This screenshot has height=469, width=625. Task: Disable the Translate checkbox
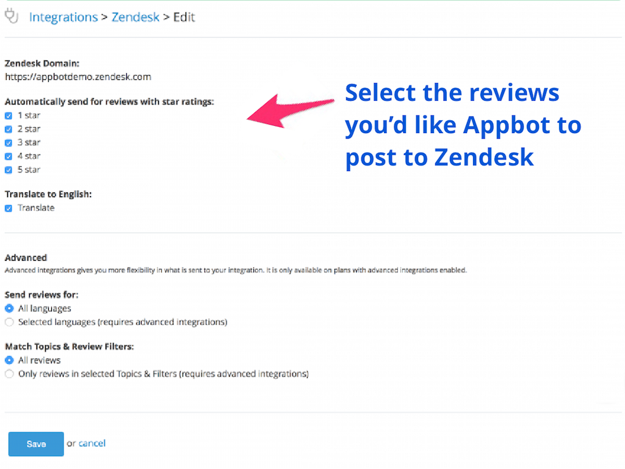(9, 208)
